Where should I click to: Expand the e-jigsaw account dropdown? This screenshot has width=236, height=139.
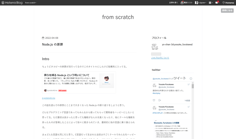pos(201,3)
